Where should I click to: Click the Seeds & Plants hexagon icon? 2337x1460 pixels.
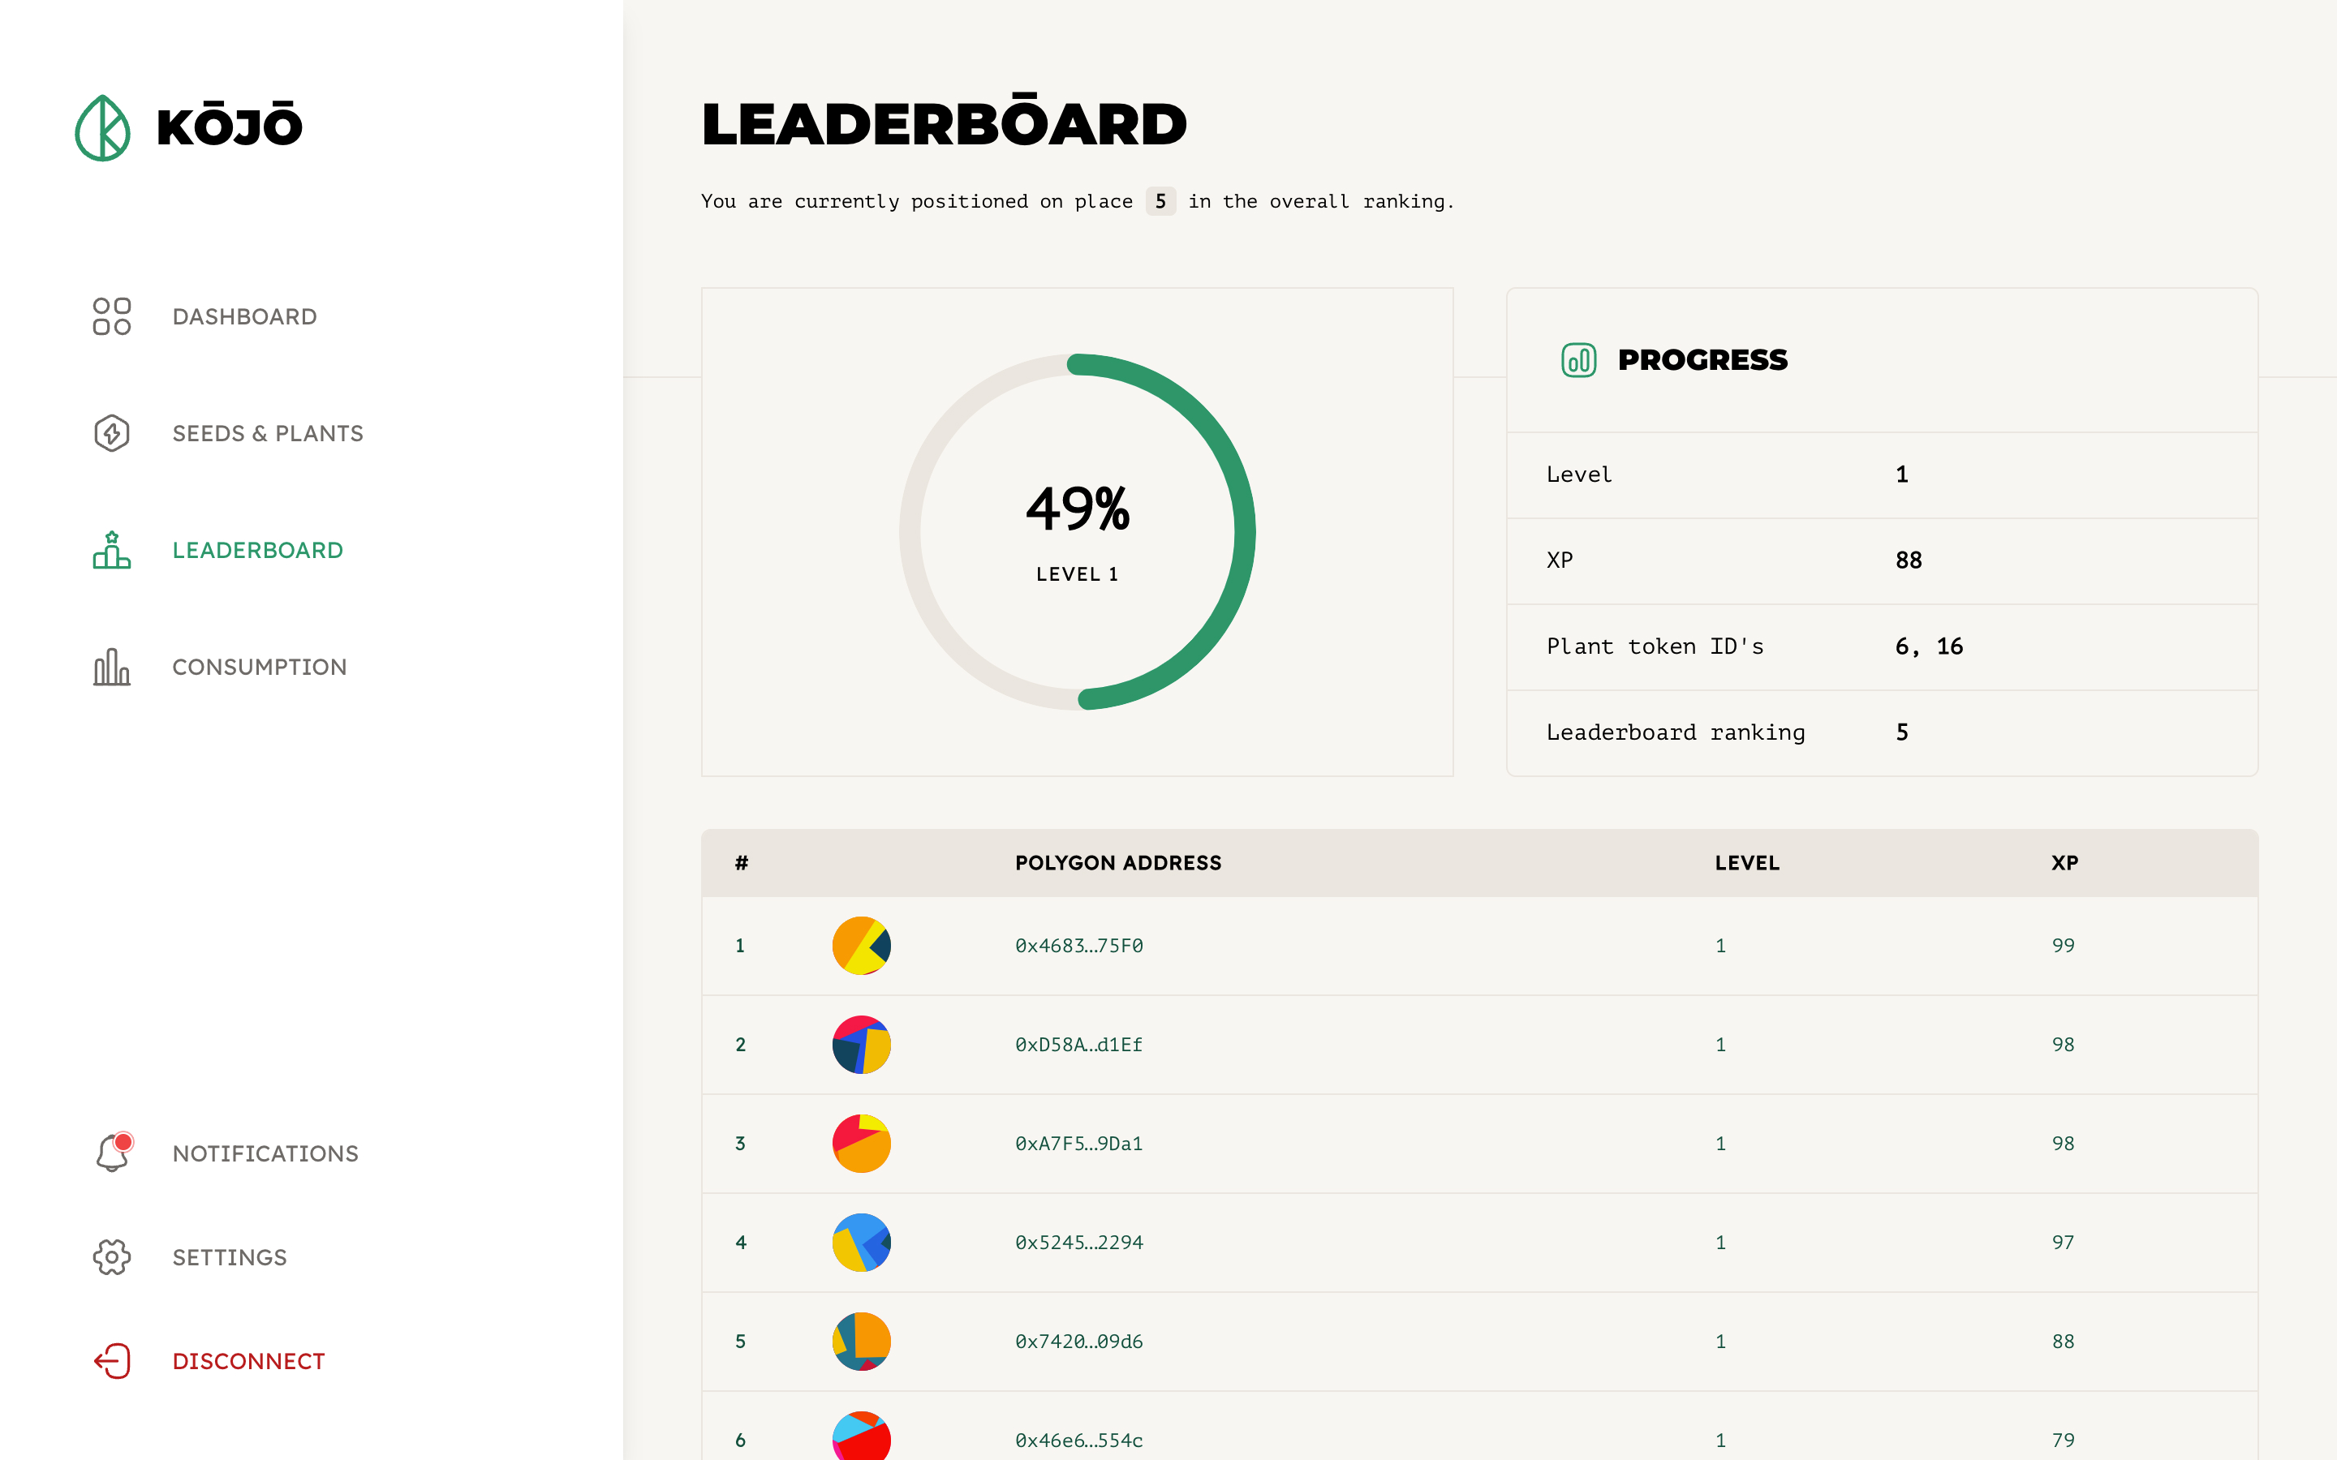(x=112, y=434)
